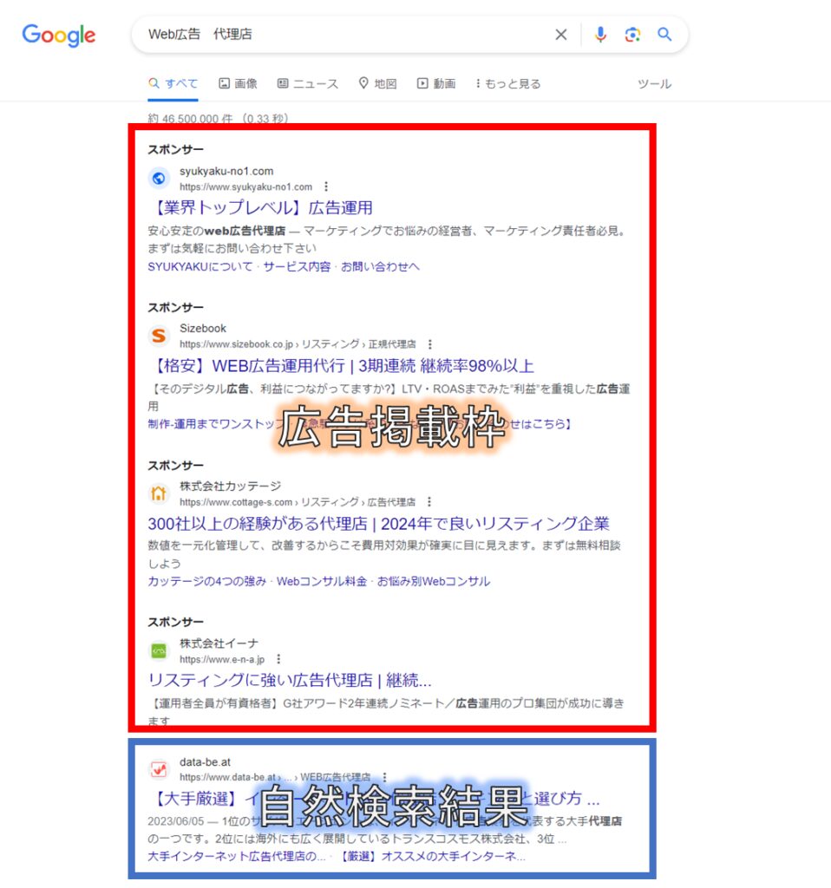The image size is (831, 888).
Task: Open the 【厳選】オススメの大手インターネ... sitelink
Action: tap(432, 856)
